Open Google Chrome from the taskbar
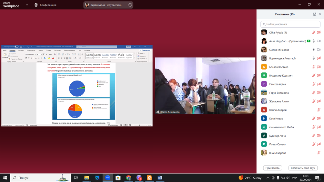 tap(128, 178)
